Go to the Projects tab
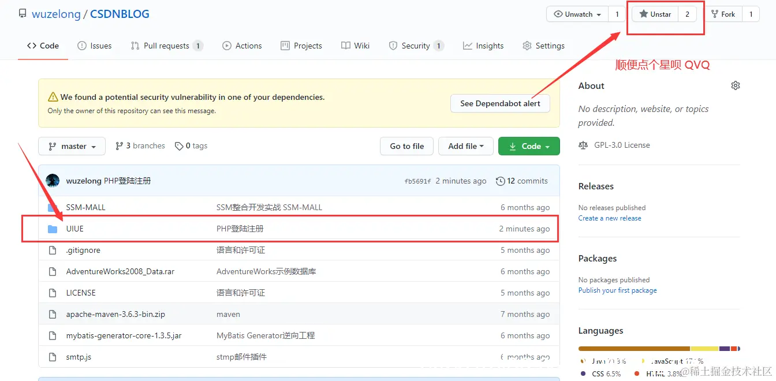 [x=301, y=46]
